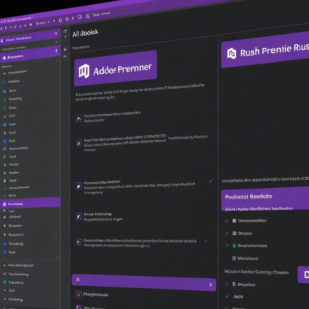Click the person icon in top toolbar

pos(73,18)
